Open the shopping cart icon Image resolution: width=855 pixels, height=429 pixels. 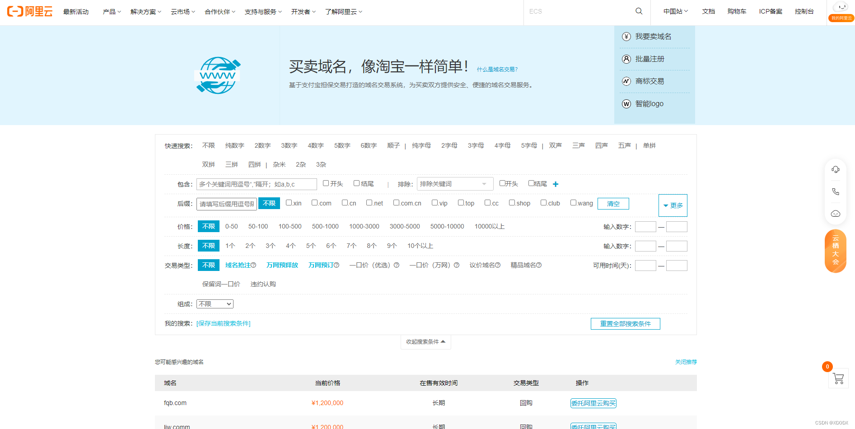click(x=838, y=378)
